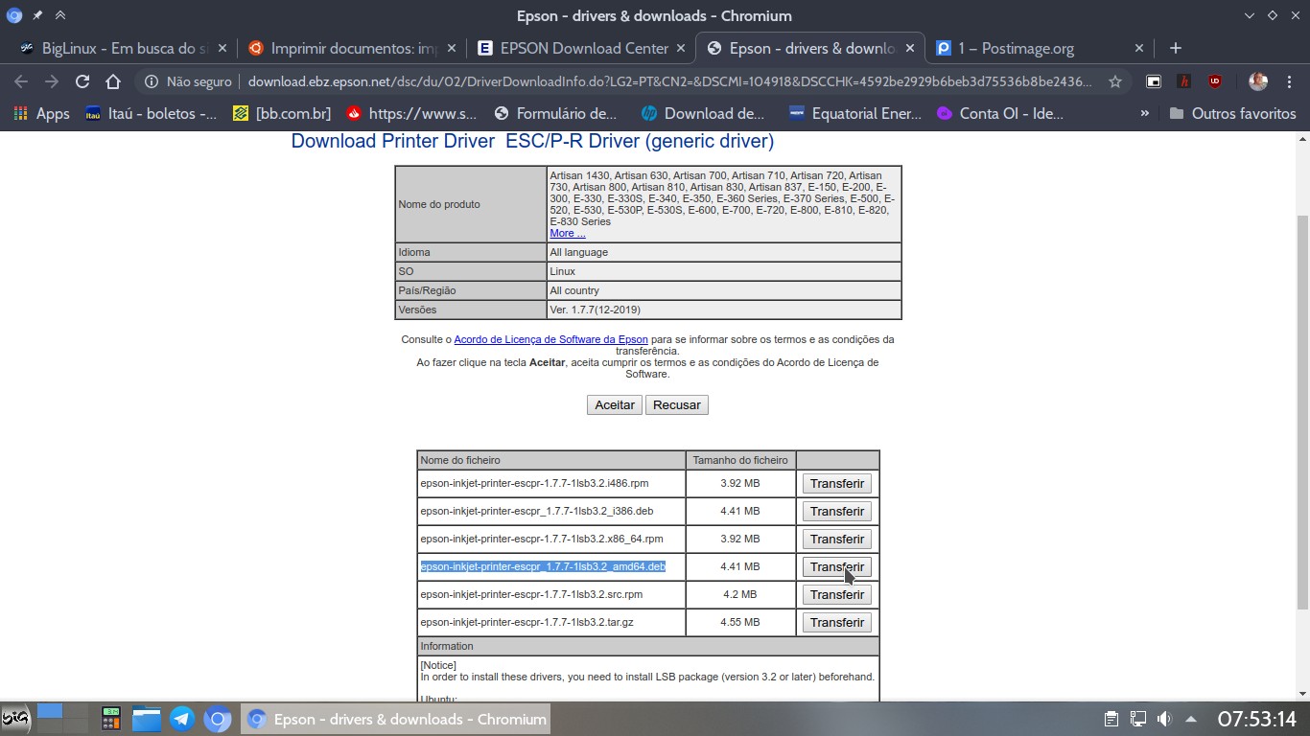This screenshot has width=1310, height=736.
Task: Open 'Download de...' HP bookmark
Action: pos(704,113)
